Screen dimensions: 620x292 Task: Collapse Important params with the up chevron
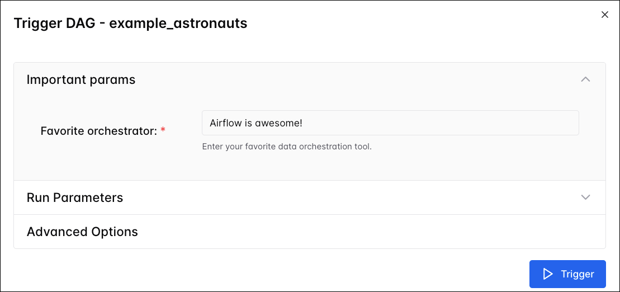[x=585, y=79]
